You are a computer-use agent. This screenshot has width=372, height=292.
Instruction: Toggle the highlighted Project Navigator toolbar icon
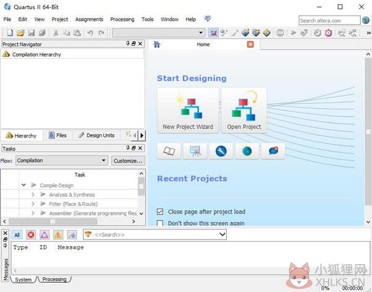[x=213, y=33]
